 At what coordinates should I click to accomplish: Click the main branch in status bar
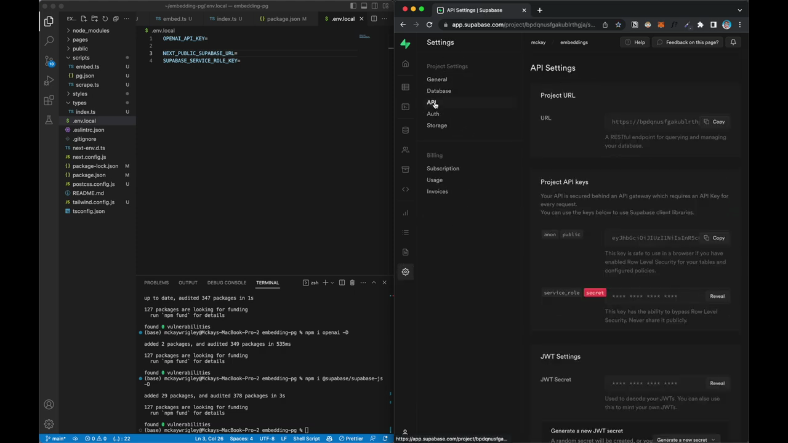click(x=55, y=439)
